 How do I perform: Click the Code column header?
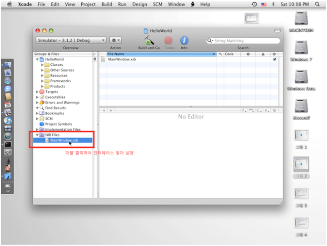coord(232,54)
